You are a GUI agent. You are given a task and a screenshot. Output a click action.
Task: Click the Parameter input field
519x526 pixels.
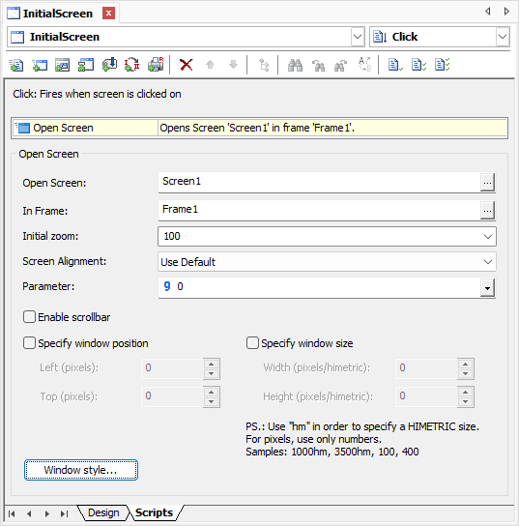pos(320,287)
